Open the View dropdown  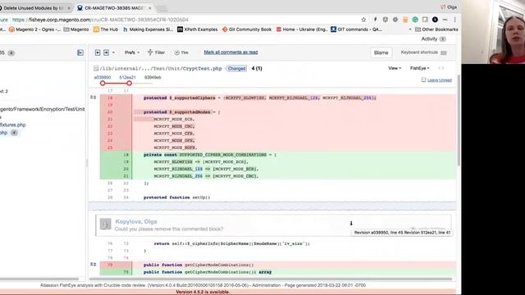[x=395, y=68]
